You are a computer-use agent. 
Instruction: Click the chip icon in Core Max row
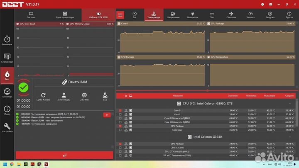point(131,130)
